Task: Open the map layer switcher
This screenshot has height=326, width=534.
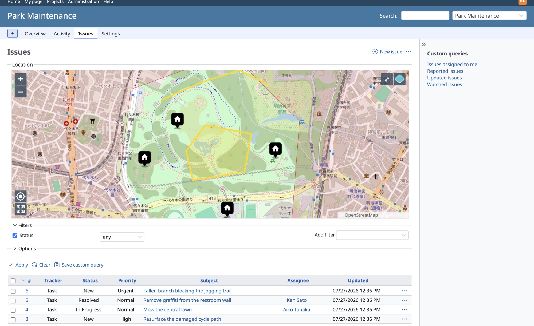Action: tap(399, 79)
